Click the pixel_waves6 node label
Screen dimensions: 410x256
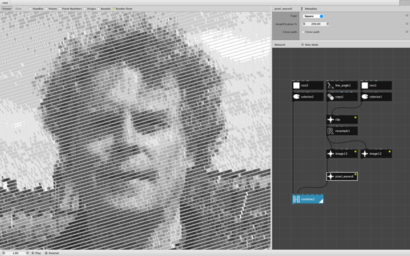(x=344, y=177)
